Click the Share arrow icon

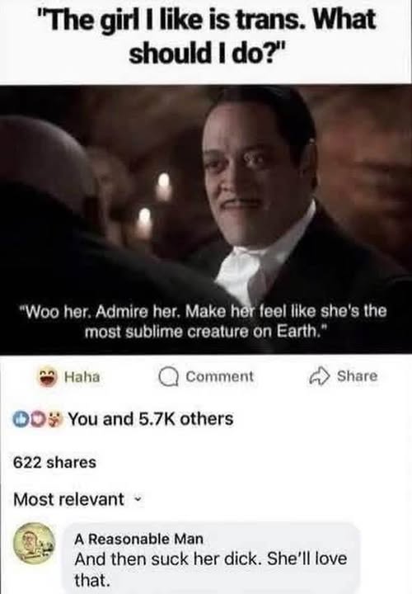tap(320, 376)
